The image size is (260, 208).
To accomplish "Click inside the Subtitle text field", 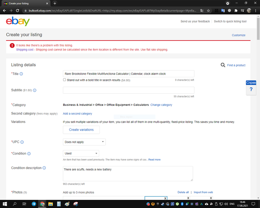I will click(x=129, y=90).
